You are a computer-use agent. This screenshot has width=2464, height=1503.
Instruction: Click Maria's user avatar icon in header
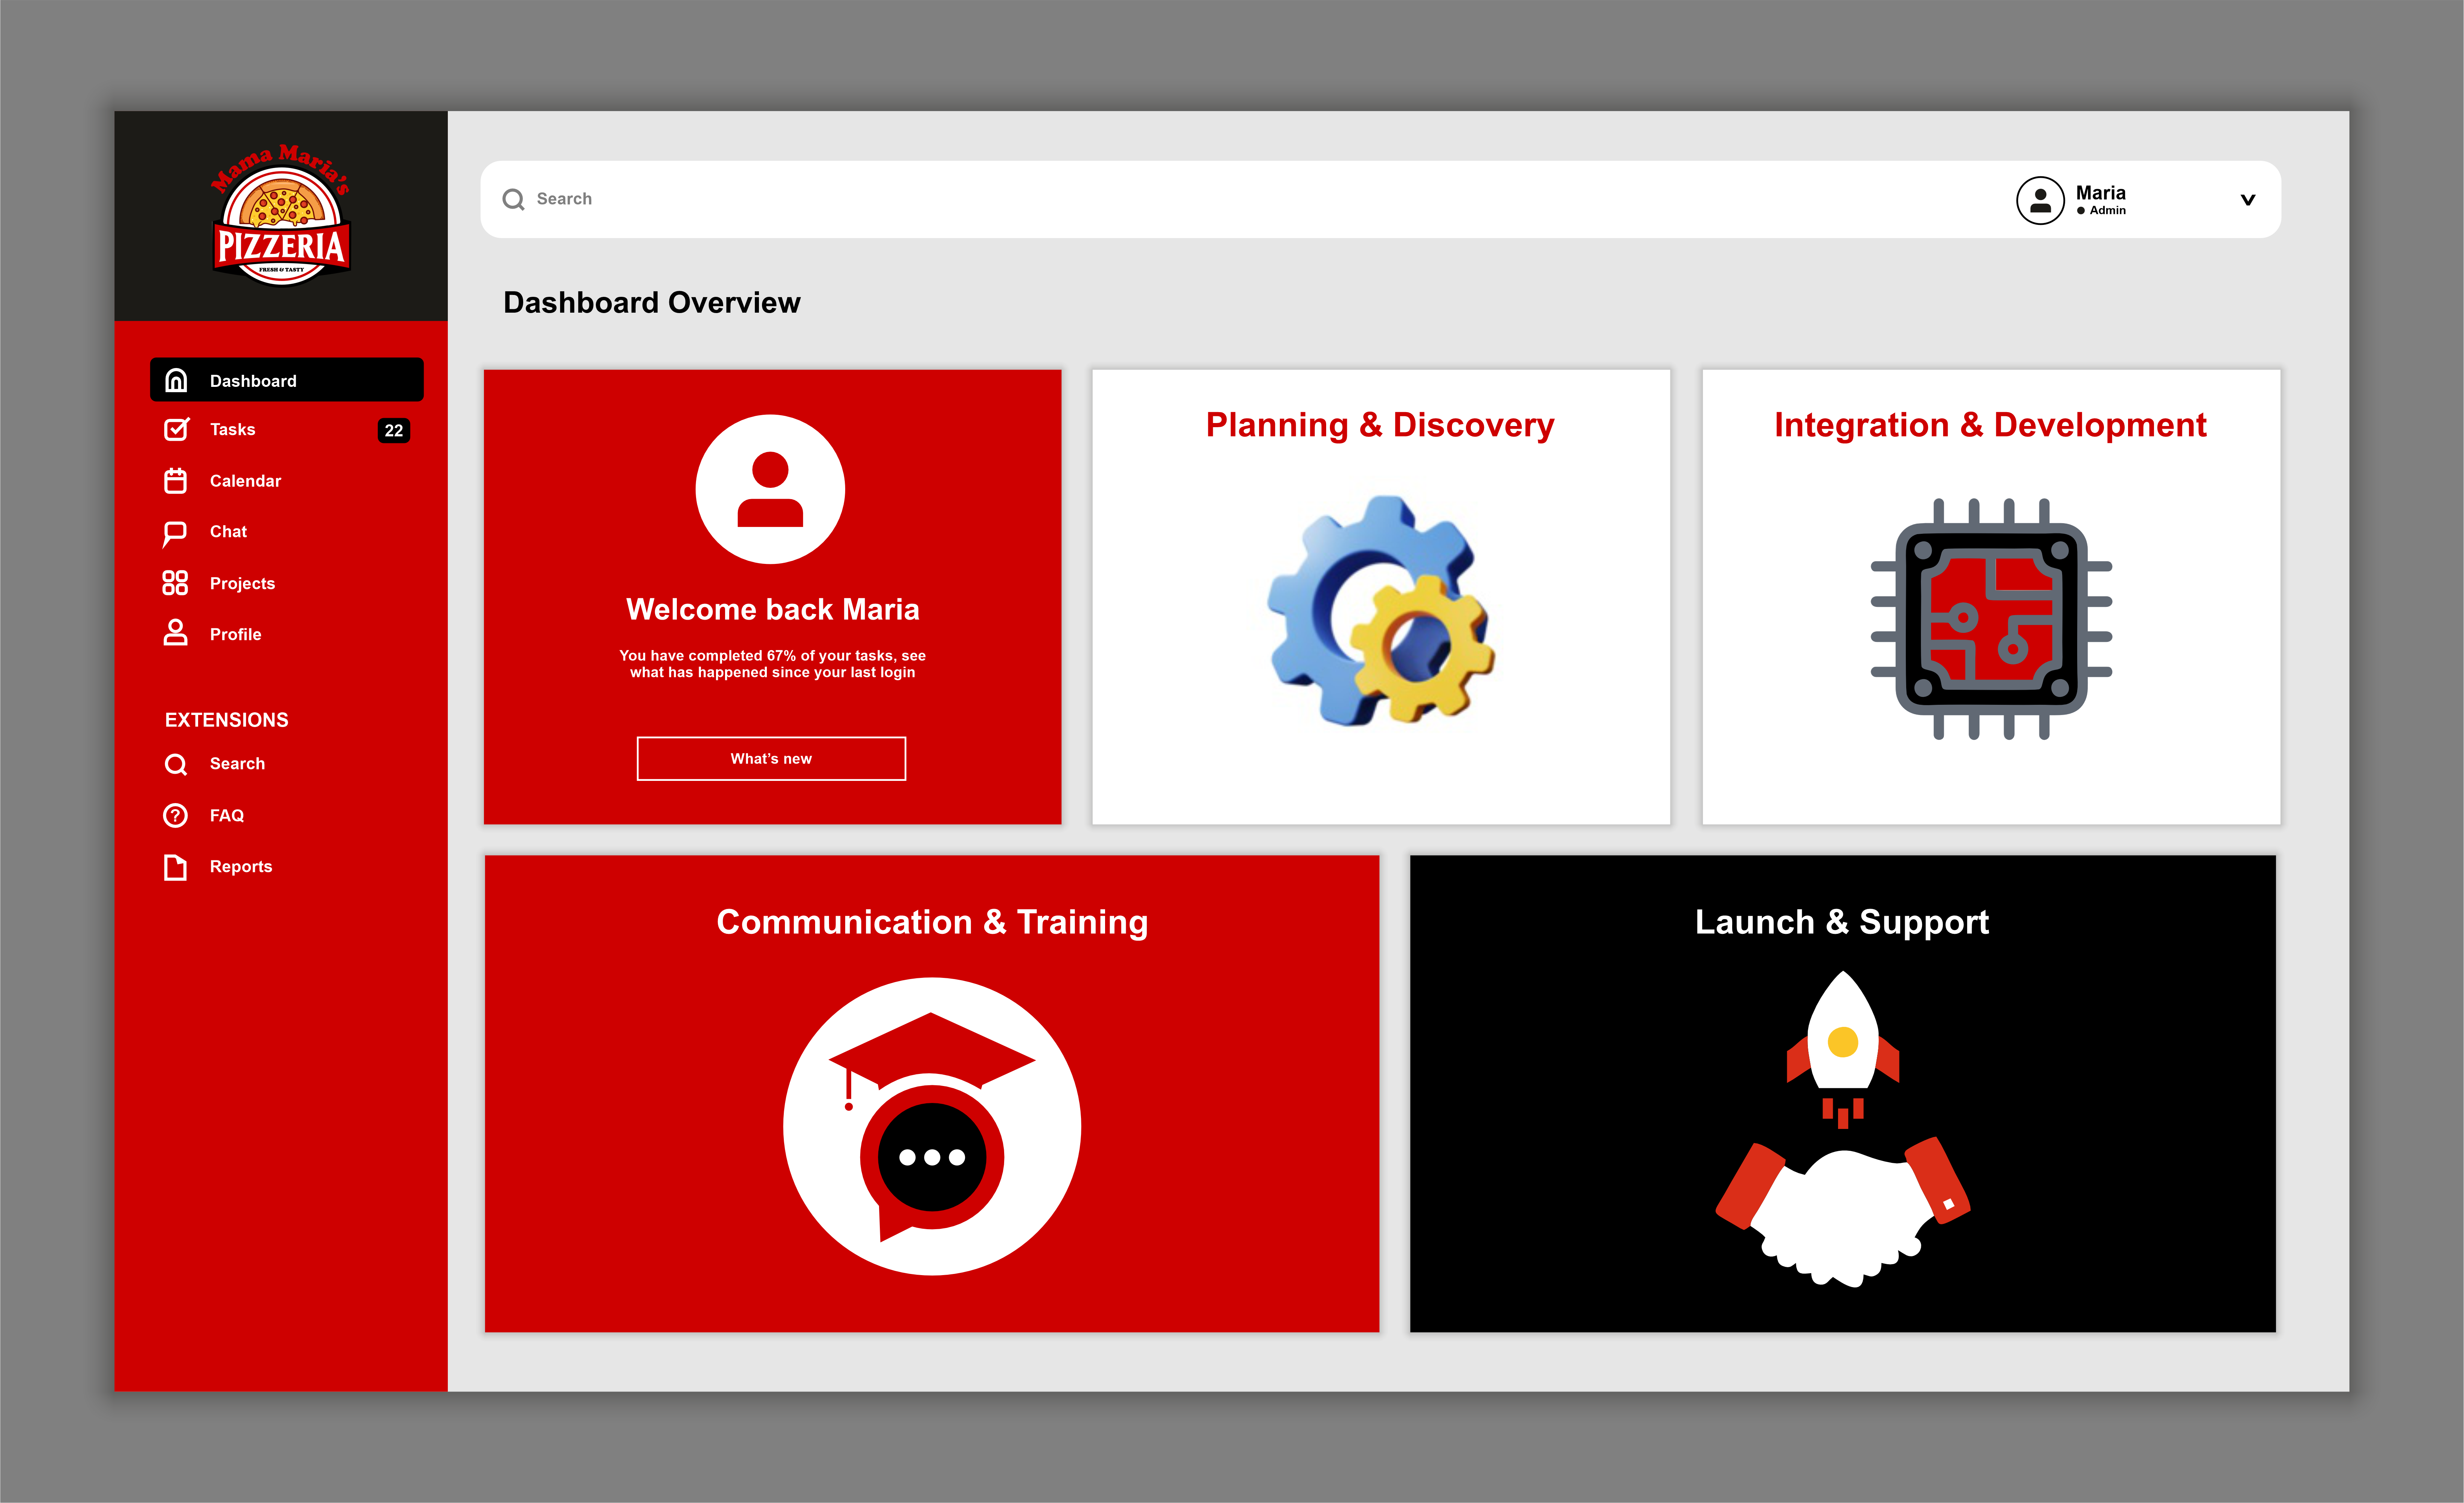tap(2040, 200)
